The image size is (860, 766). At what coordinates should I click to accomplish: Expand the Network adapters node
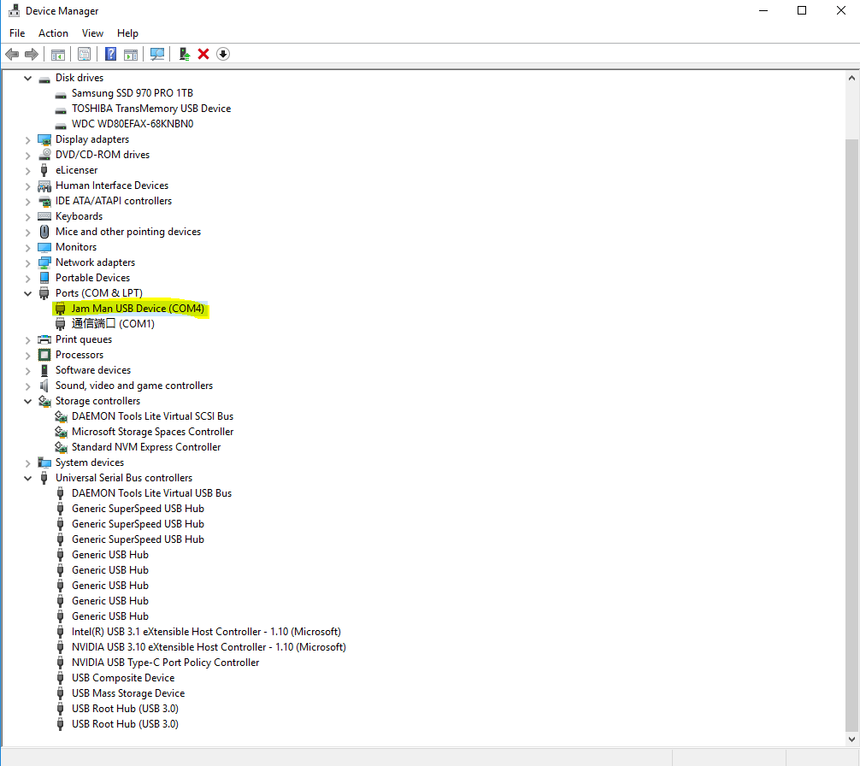[28, 263]
